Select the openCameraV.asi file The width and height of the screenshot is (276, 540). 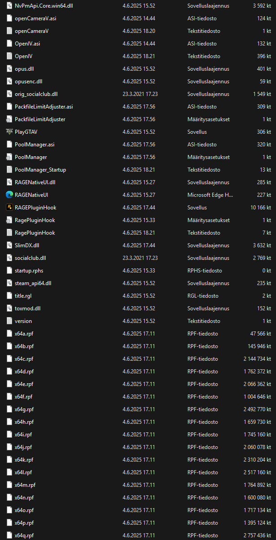point(36,18)
